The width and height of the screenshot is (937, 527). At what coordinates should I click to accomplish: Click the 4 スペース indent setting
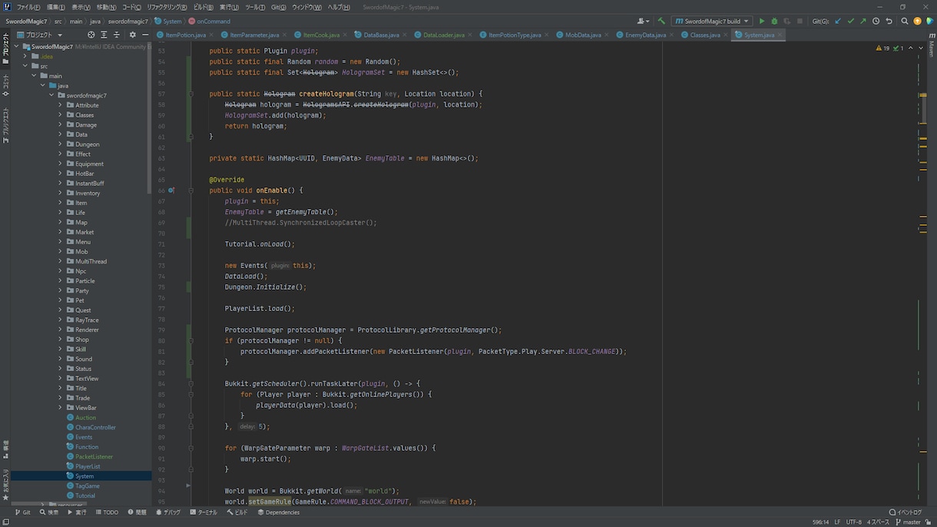pos(879,522)
